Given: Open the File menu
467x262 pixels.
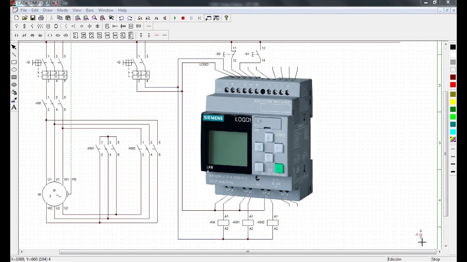Looking at the screenshot, I should point(24,10).
